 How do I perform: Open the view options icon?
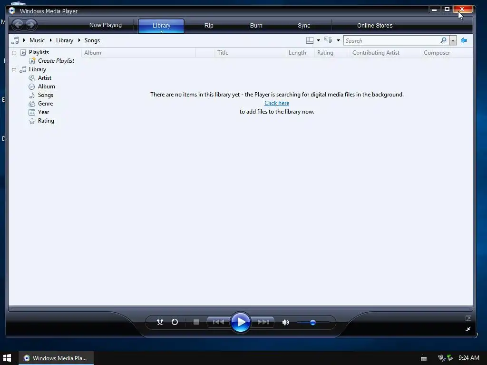pos(328,40)
